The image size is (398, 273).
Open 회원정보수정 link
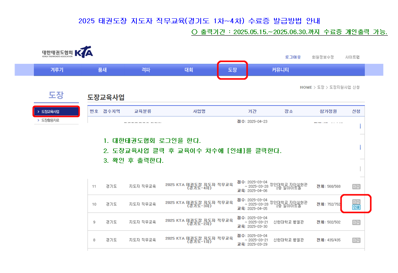pos(322,57)
